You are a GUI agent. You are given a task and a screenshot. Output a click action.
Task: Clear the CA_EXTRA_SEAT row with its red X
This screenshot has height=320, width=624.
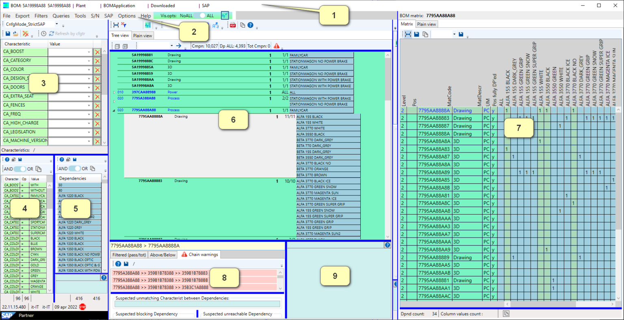pos(97,97)
